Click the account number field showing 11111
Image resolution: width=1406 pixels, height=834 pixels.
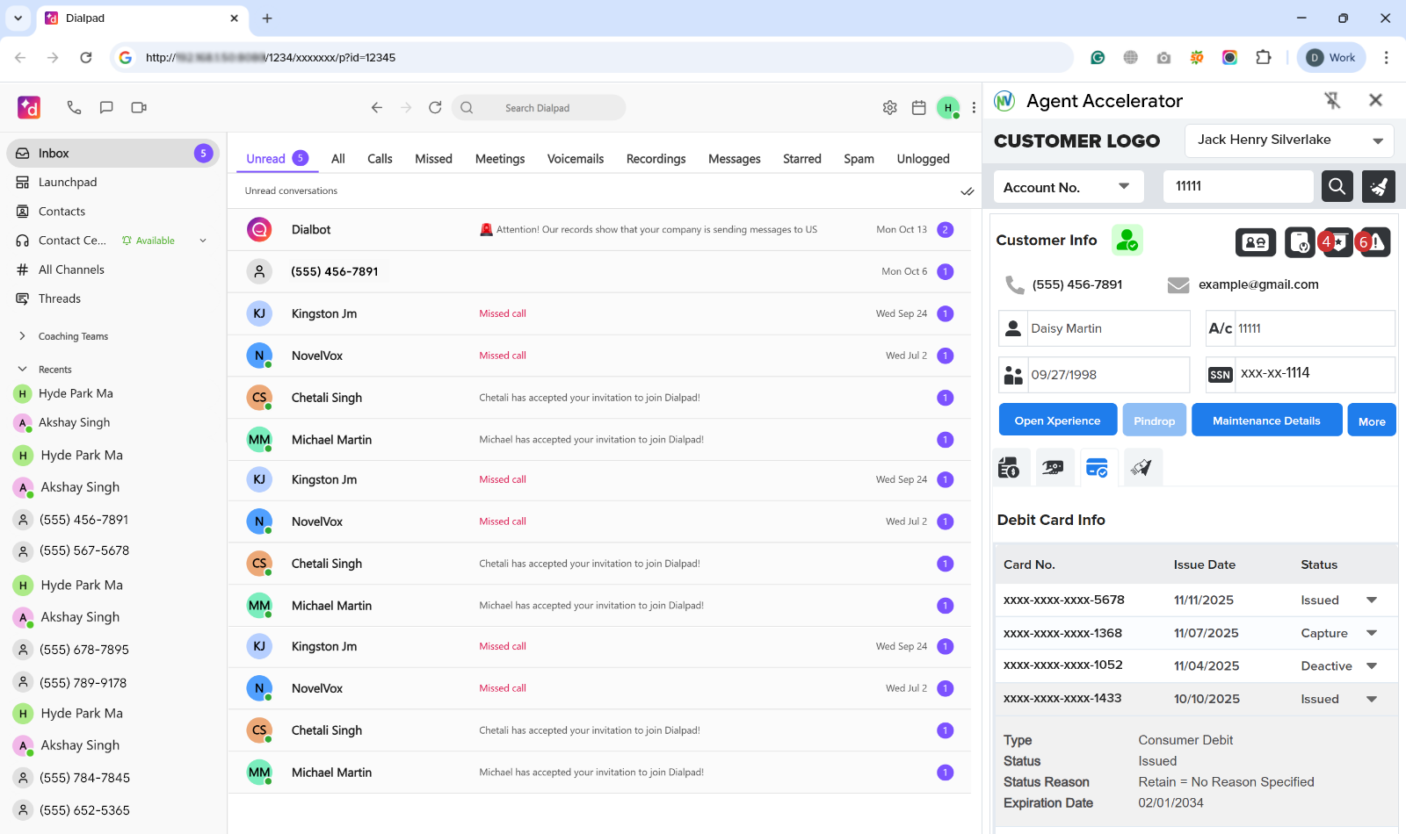tap(1238, 186)
